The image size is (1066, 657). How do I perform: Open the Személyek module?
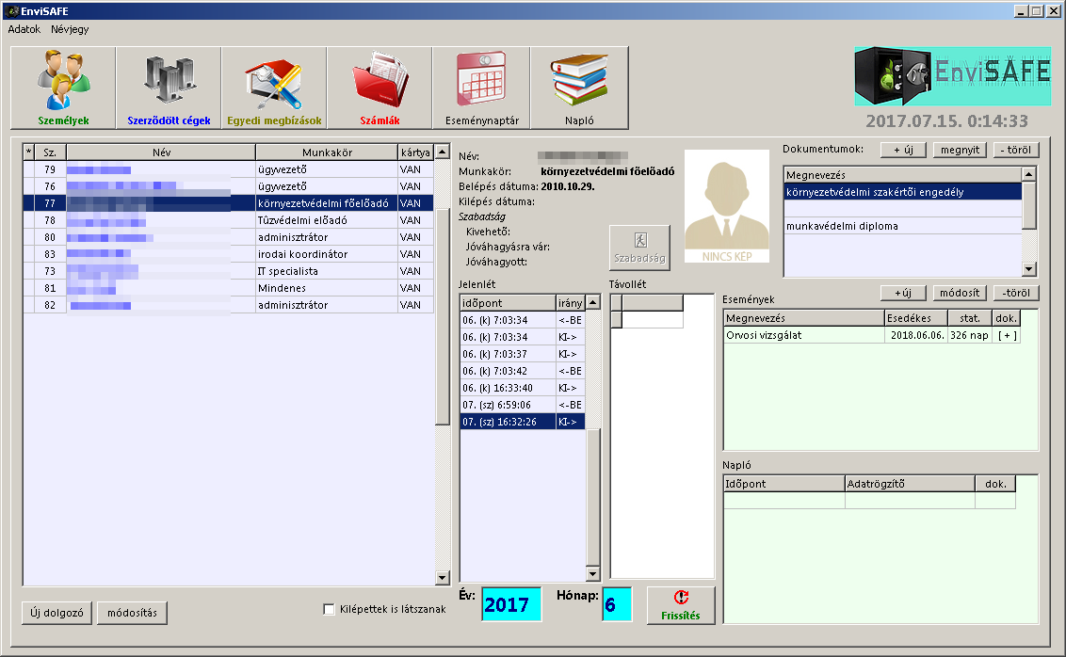63,88
